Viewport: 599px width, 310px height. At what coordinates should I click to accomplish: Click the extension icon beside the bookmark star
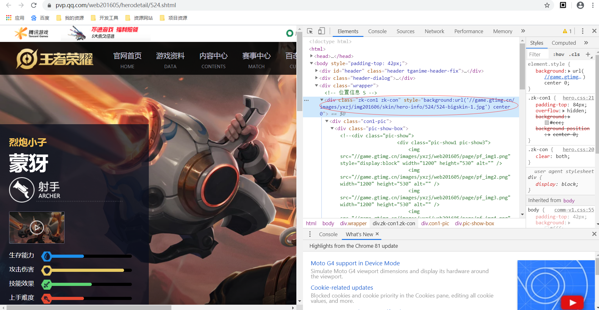click(563, 5)
